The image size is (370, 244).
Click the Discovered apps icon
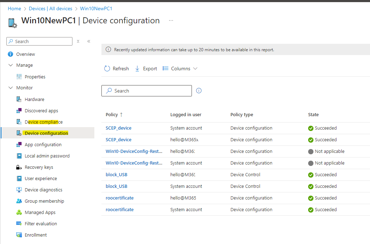pyautogui.click(x=19, y=111)
